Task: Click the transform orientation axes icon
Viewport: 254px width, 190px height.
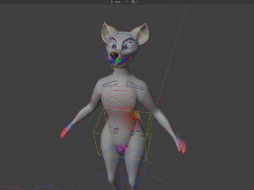Action: click(x=112, y=2)
